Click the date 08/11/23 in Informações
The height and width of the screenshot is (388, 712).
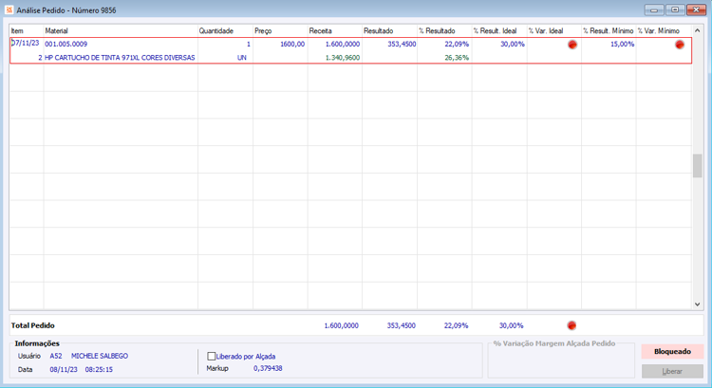tap(64, 369)
